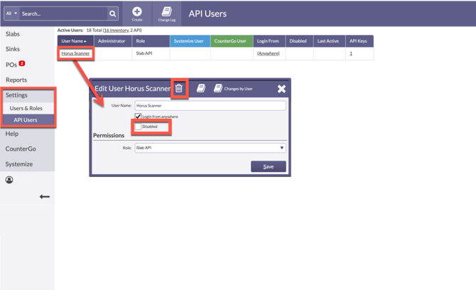This screenshot has width=476, height=290.
Task: Open Slabs in sidebar
Action: pos(13,34)
